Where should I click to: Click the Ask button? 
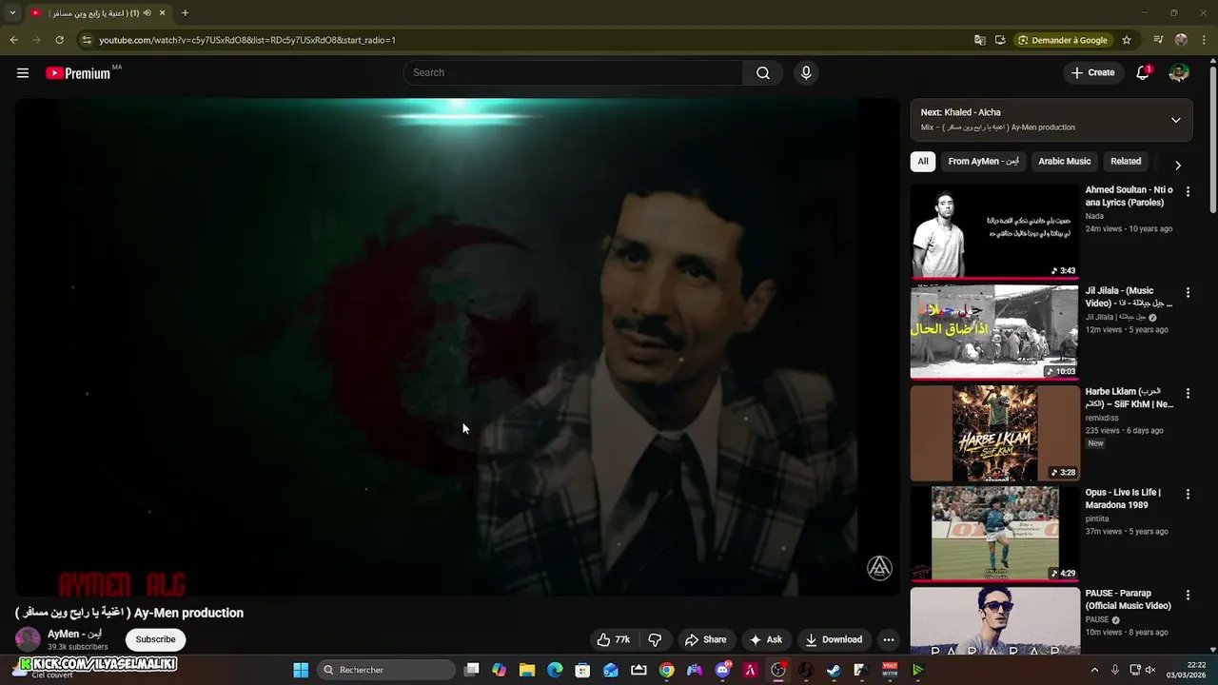point(766,639)
